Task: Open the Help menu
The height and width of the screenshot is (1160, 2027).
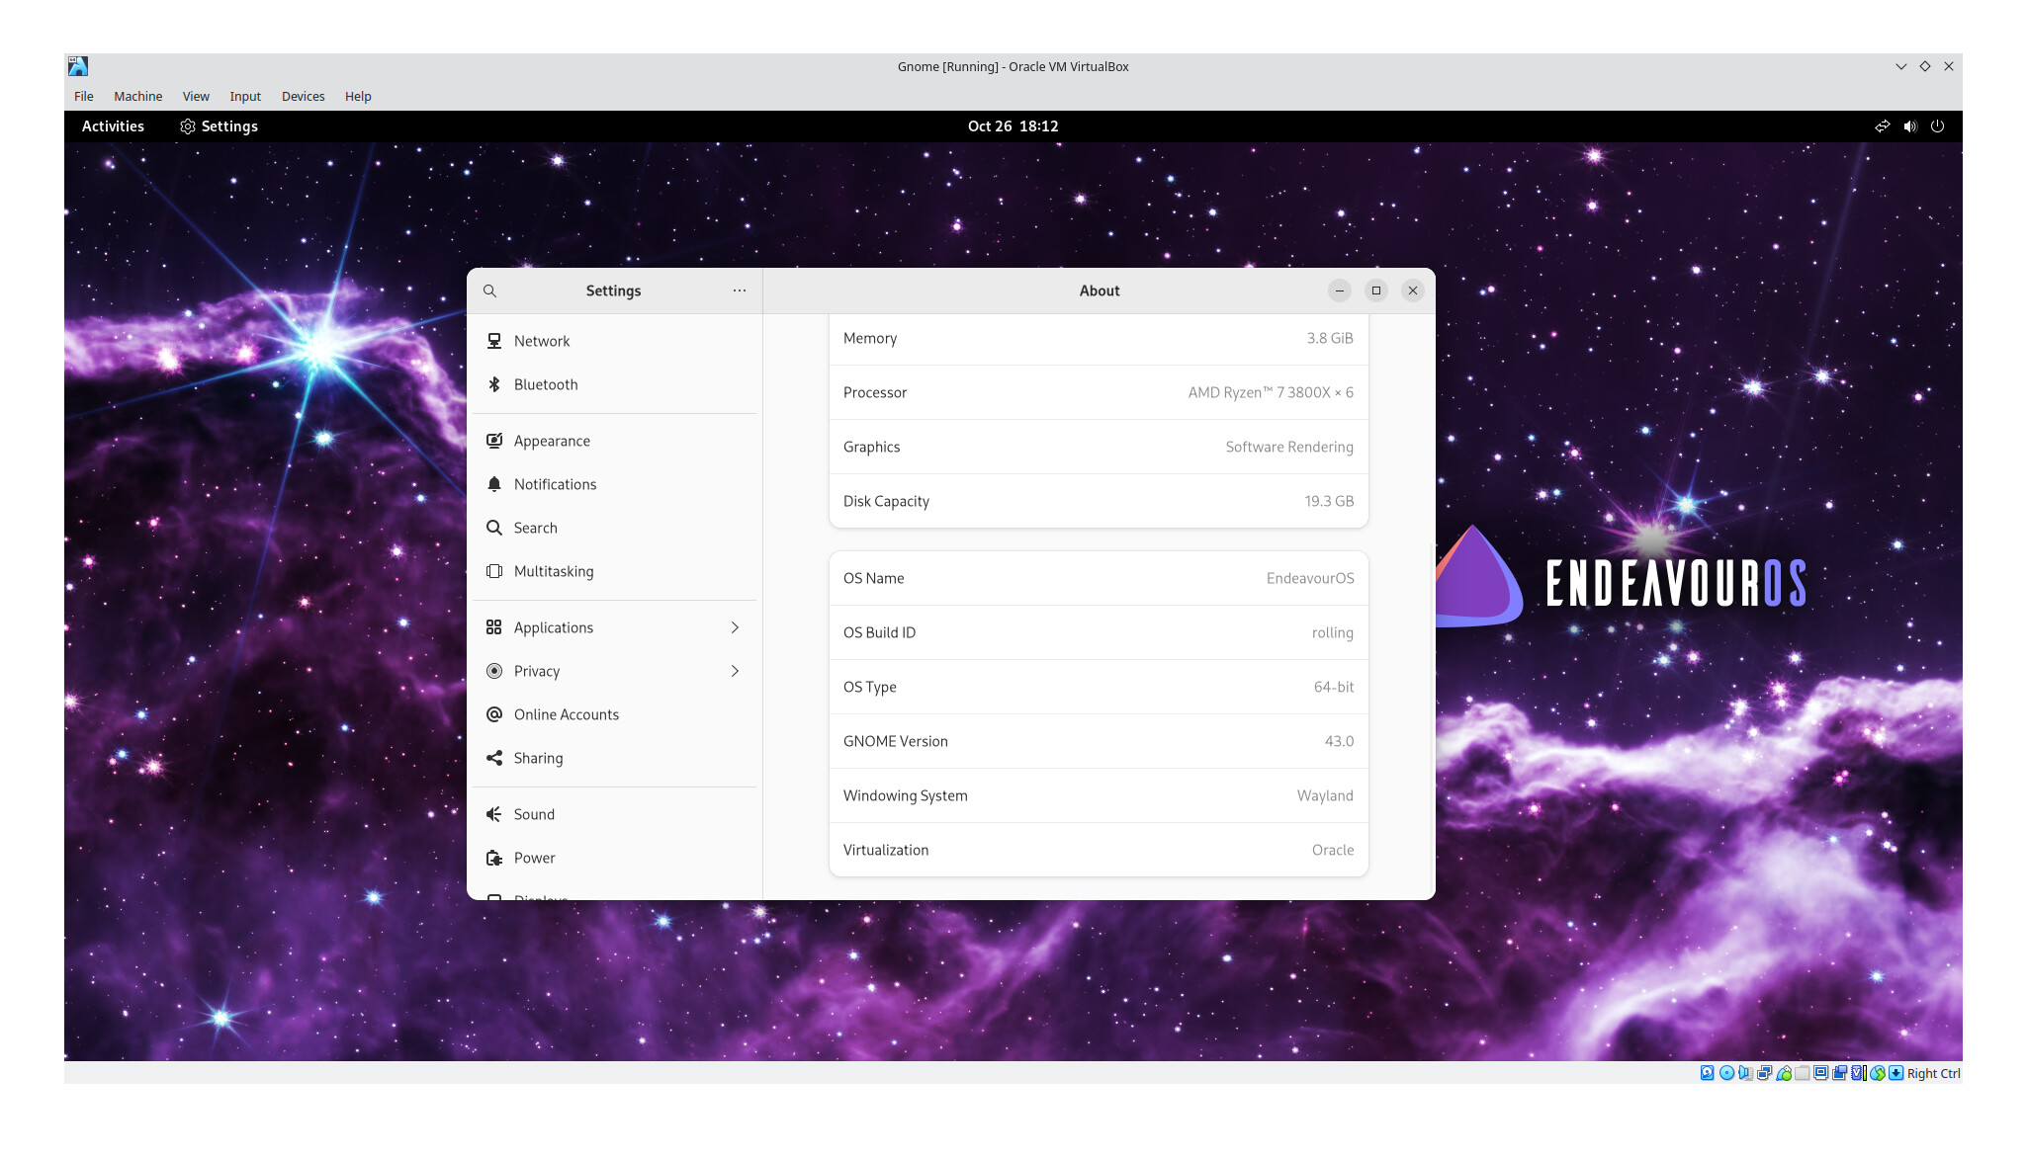Action: click(x=358, y=97)
